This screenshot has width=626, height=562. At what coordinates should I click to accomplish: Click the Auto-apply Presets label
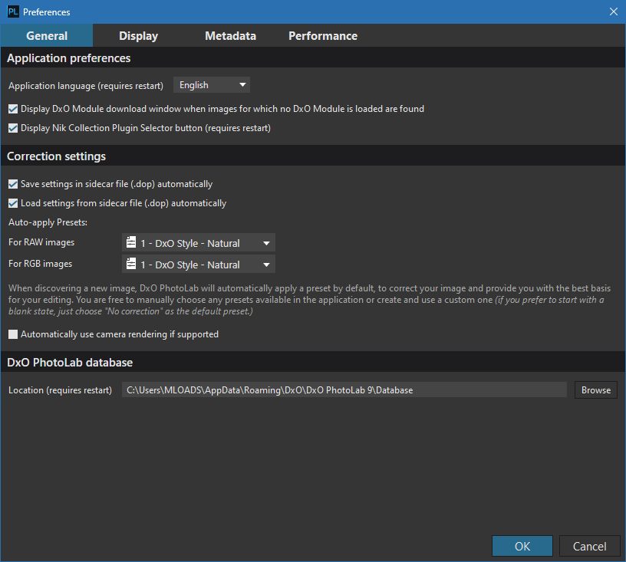coord(48,222)
